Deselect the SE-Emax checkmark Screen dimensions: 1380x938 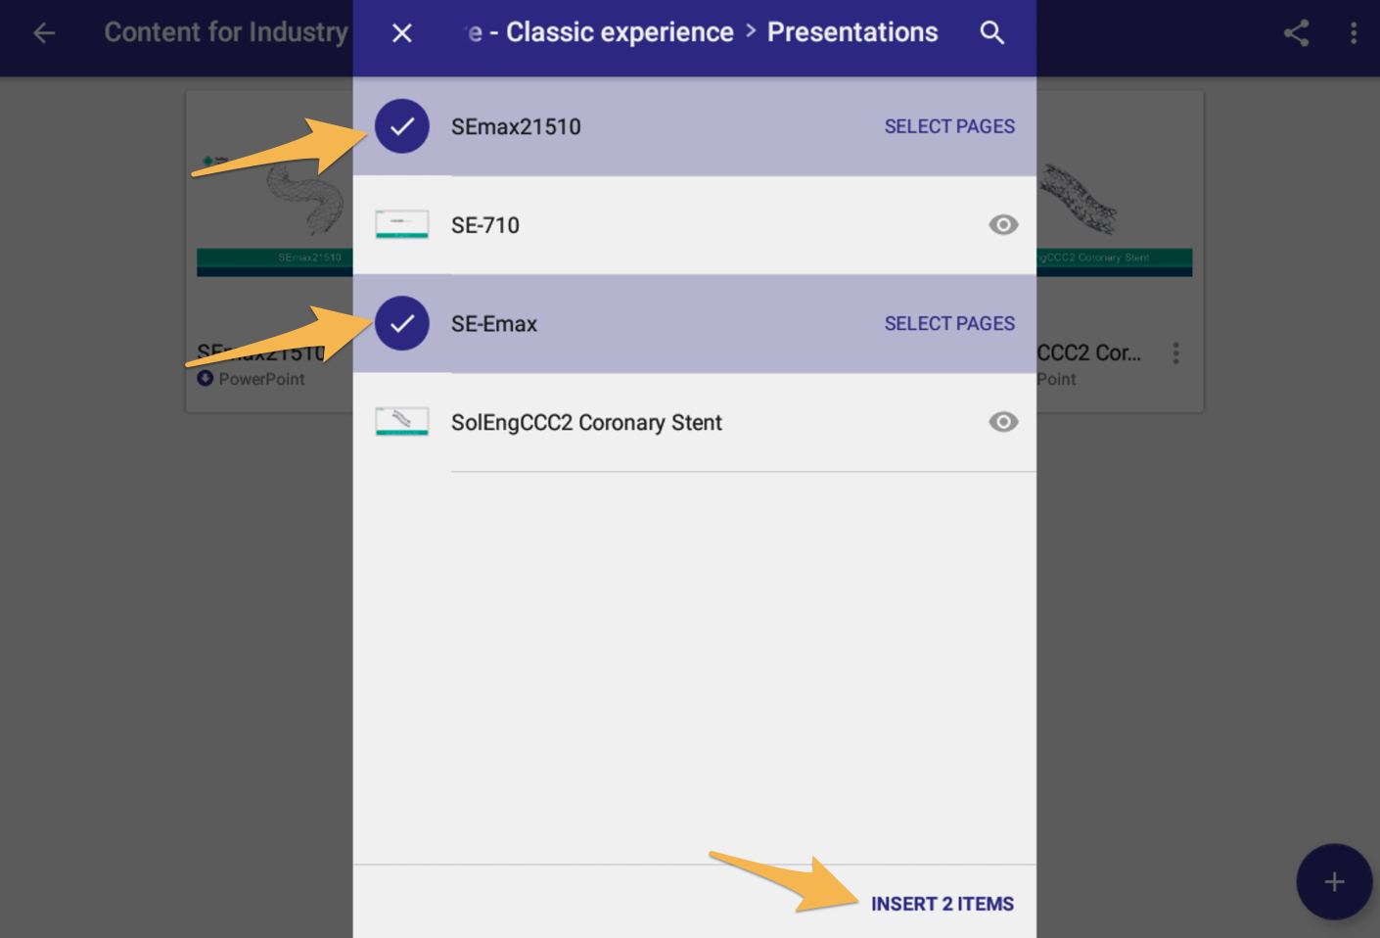[401, 323]
